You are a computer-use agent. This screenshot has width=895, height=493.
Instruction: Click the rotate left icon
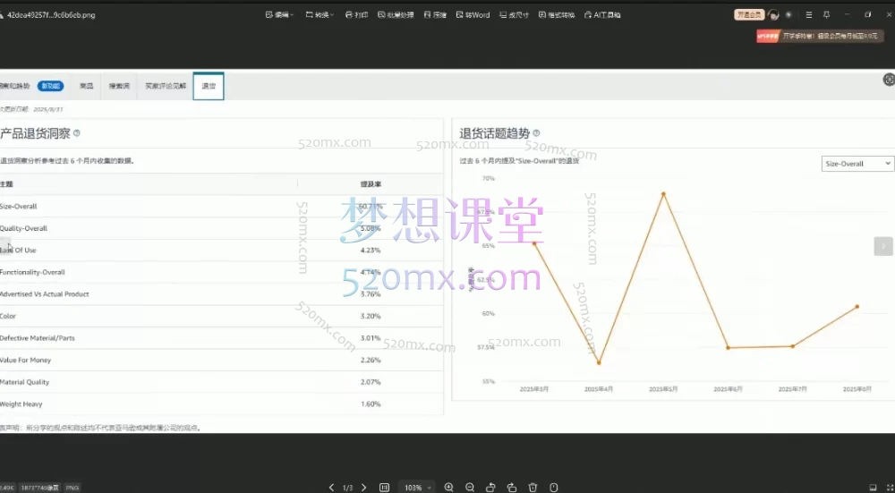(x=490, y=488)
